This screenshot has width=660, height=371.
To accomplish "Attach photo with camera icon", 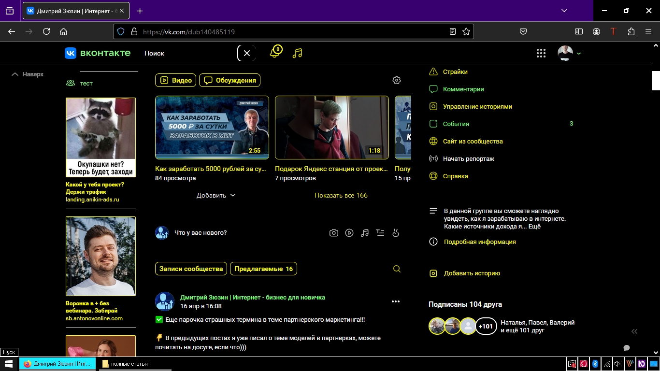I will tap(334, 233).
